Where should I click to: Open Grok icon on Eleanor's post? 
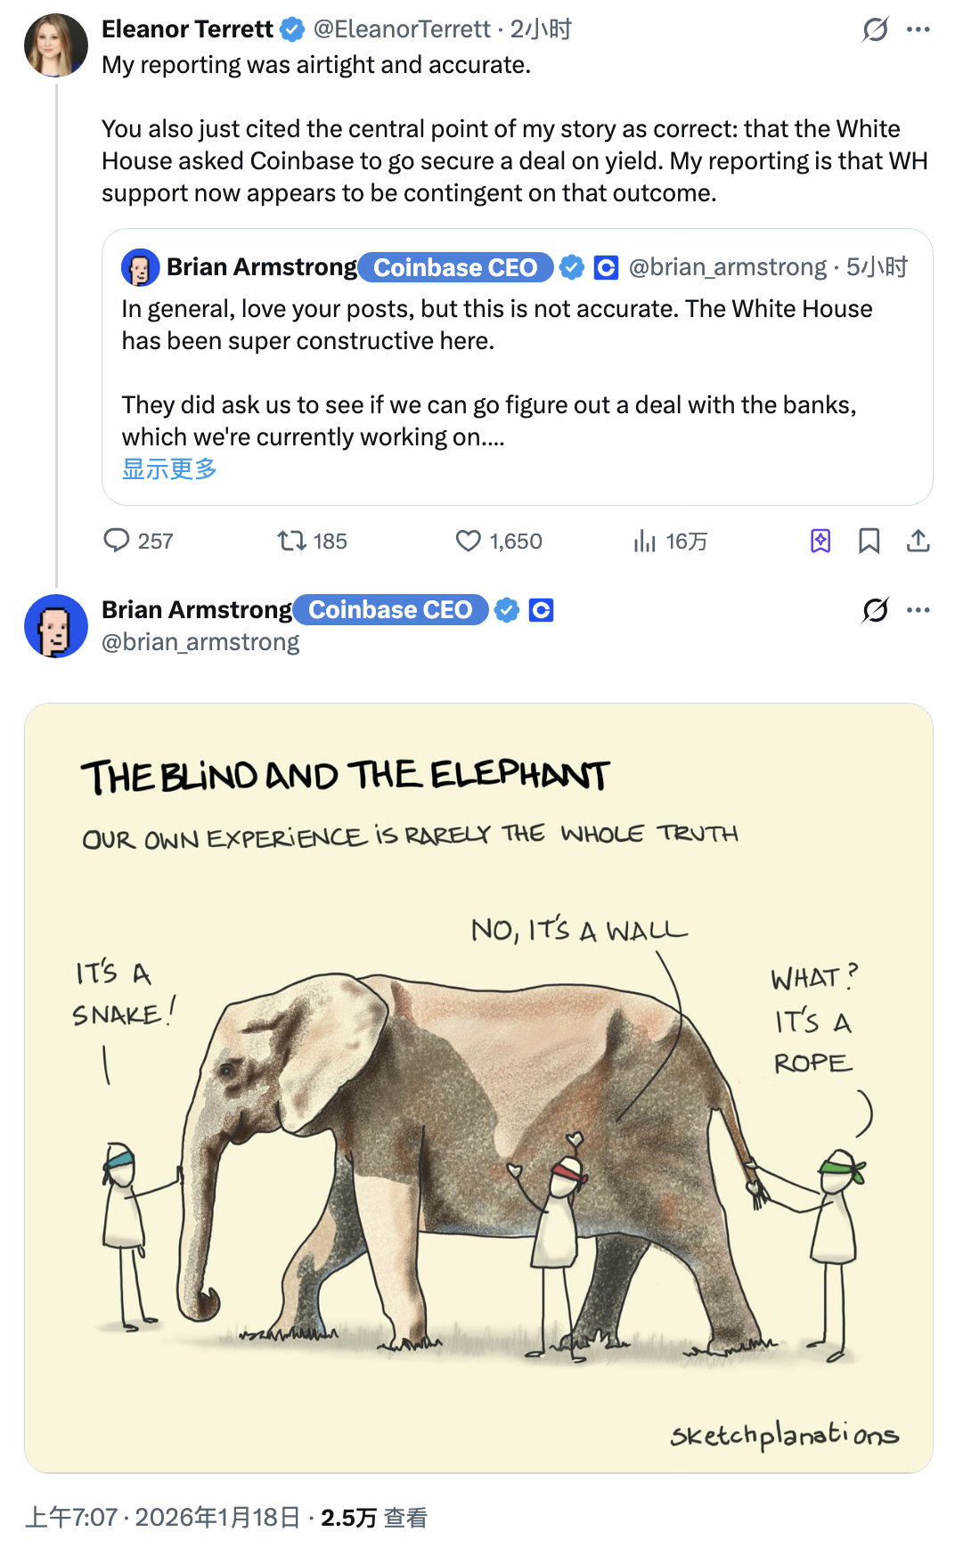coord(876,29)
